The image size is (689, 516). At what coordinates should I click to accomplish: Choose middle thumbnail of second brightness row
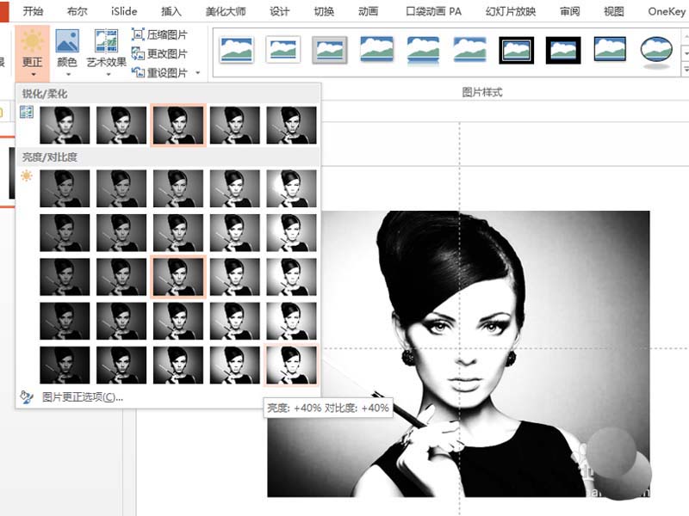coord(178,232)
